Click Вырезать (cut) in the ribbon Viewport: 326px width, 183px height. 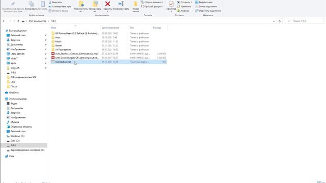coord(56,2)
